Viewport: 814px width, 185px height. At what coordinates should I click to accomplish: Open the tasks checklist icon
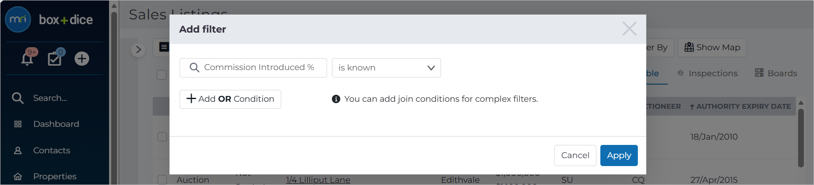(x=55, y=59)
